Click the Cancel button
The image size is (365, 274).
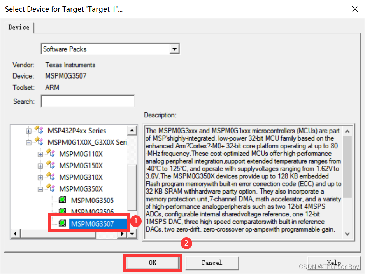click(x=212, y=263)
